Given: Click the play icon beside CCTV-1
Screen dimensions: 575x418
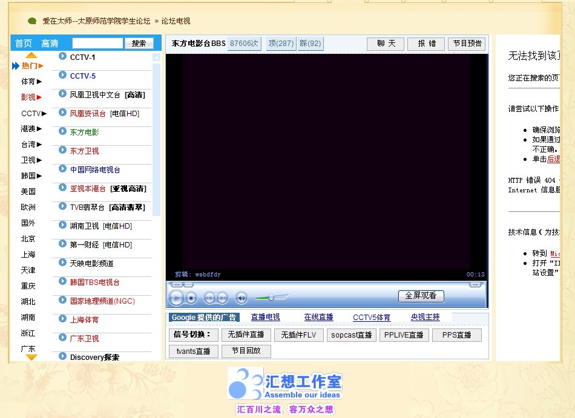Looking at the screenshot, I should pos(63,56).
